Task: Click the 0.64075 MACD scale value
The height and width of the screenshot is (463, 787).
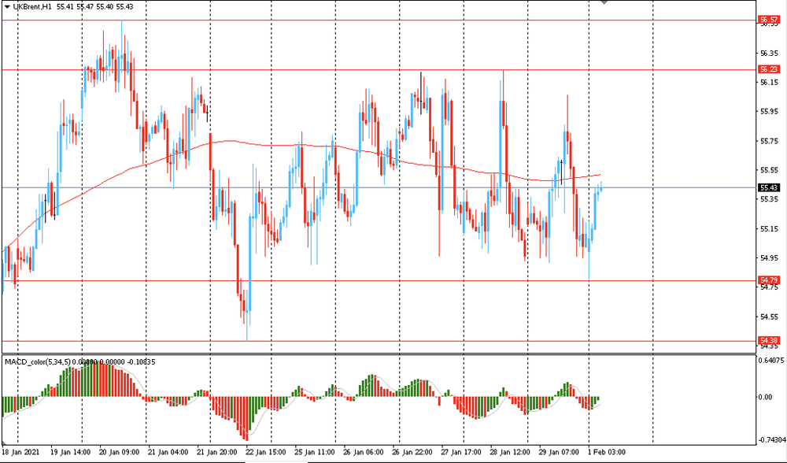Action: 770,361
